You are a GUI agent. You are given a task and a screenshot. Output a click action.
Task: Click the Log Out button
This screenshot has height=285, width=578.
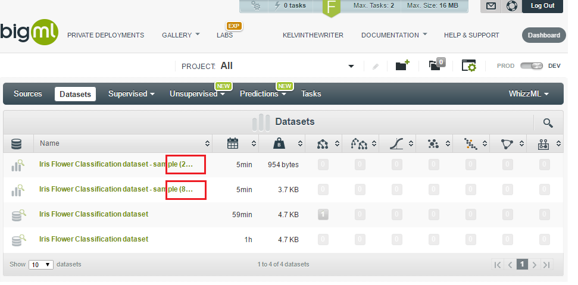point(542,6)
